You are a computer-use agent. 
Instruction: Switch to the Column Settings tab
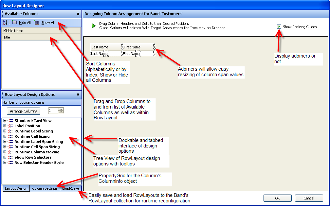45,188
